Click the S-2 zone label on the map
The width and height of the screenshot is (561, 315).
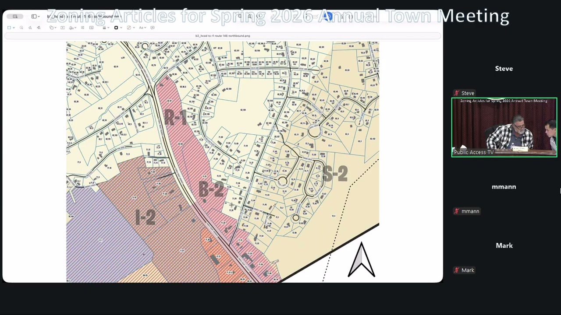[335, 174]
